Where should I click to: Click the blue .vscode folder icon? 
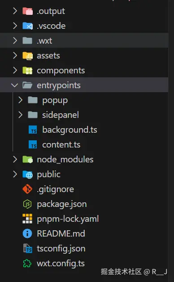(27, 26)
